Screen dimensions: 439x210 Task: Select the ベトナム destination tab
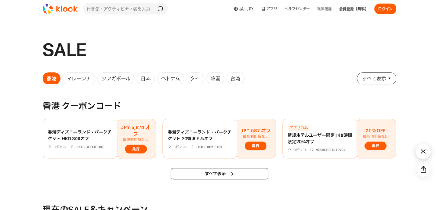(170, 78)
